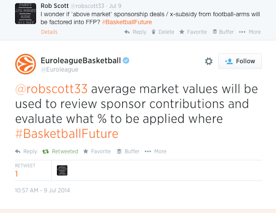Screen dimensions: 276x213
Task: Follow the EuroleagueBasketball account
Action: [240, 61]
